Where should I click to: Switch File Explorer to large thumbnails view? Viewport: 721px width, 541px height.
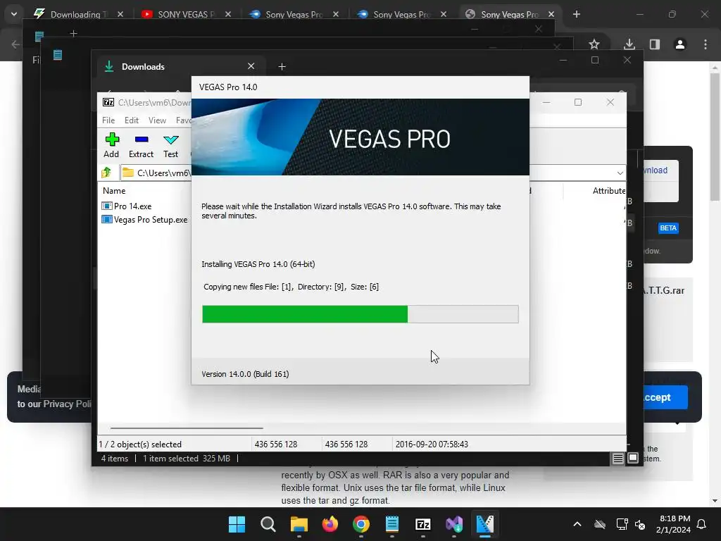point(633,458)
